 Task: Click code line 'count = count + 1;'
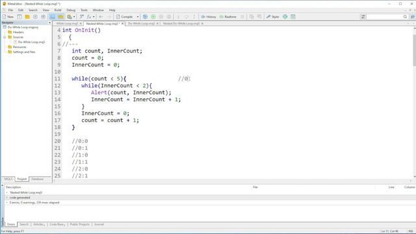(x=110, y=120)
